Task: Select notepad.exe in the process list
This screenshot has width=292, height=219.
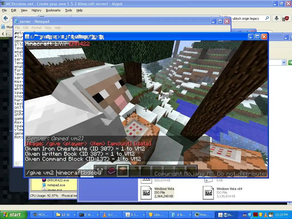Action: (56, 185)
